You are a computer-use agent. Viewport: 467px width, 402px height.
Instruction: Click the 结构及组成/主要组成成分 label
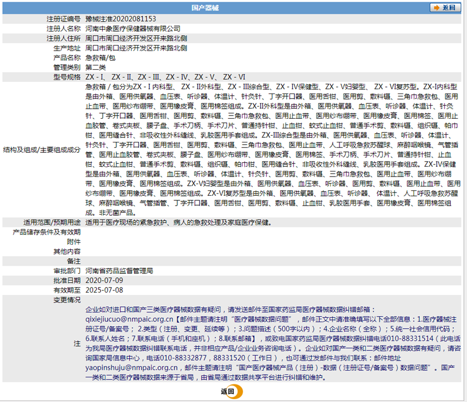coord(42,150)
